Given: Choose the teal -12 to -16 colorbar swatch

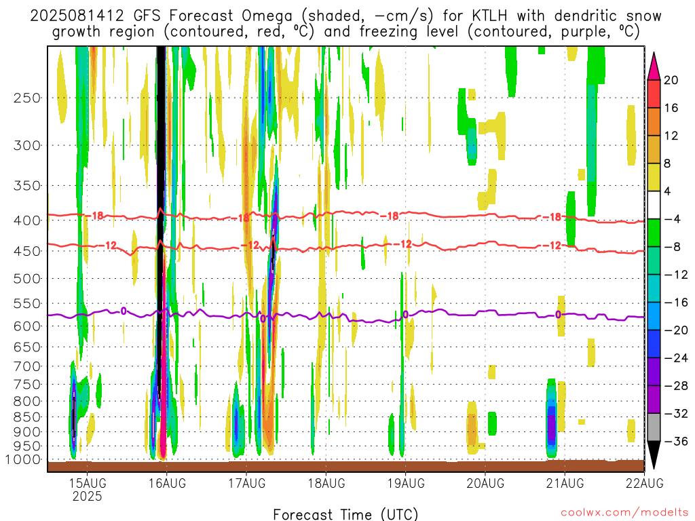Looking at the screenshot, I should tap(654, 288).
